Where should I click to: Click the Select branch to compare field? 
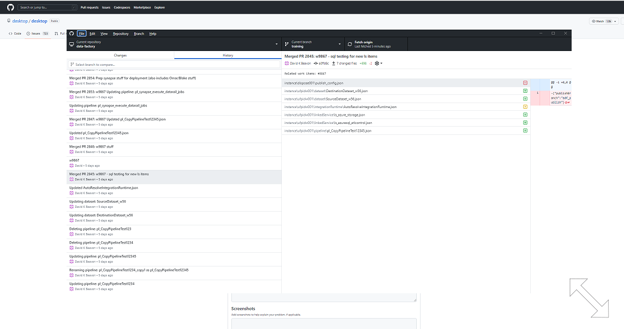[x=174, y=65]
